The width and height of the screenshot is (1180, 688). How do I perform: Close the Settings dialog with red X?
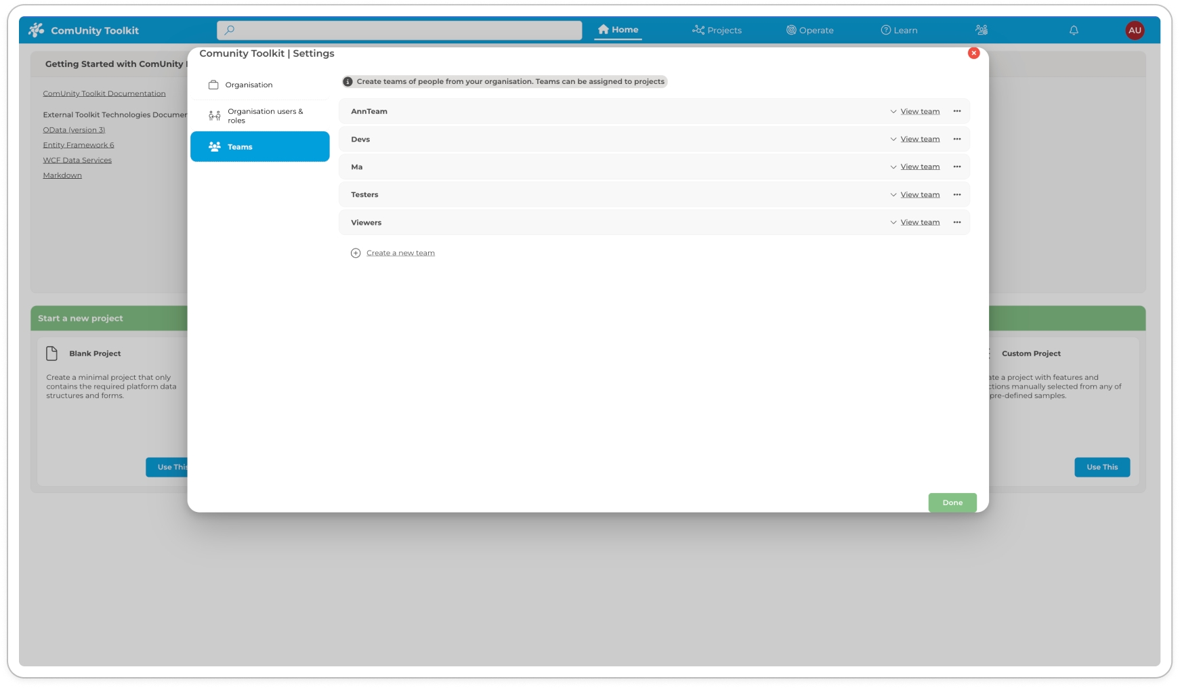(x=973, y=53)
